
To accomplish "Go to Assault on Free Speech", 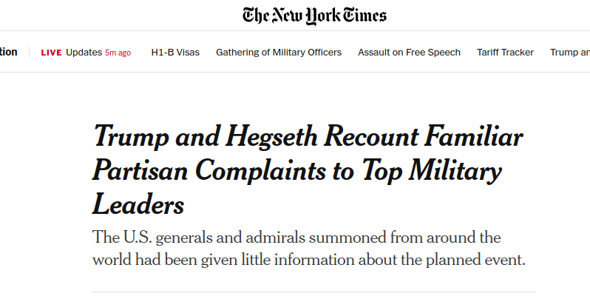I will coord(409,53).
